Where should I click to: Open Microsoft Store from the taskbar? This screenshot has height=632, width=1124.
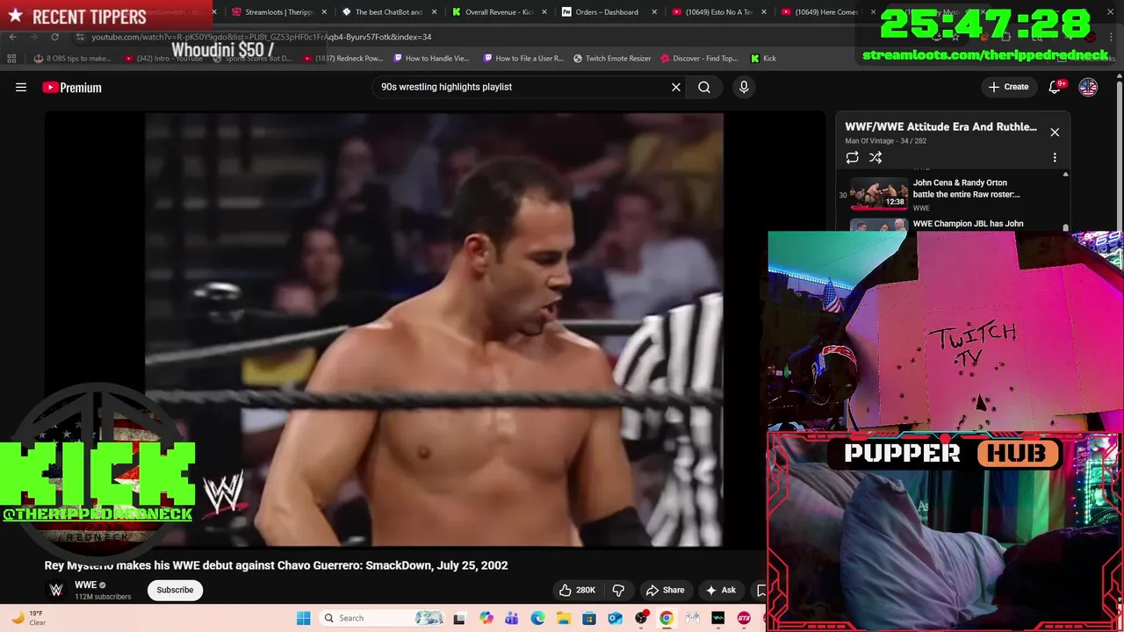589,618
